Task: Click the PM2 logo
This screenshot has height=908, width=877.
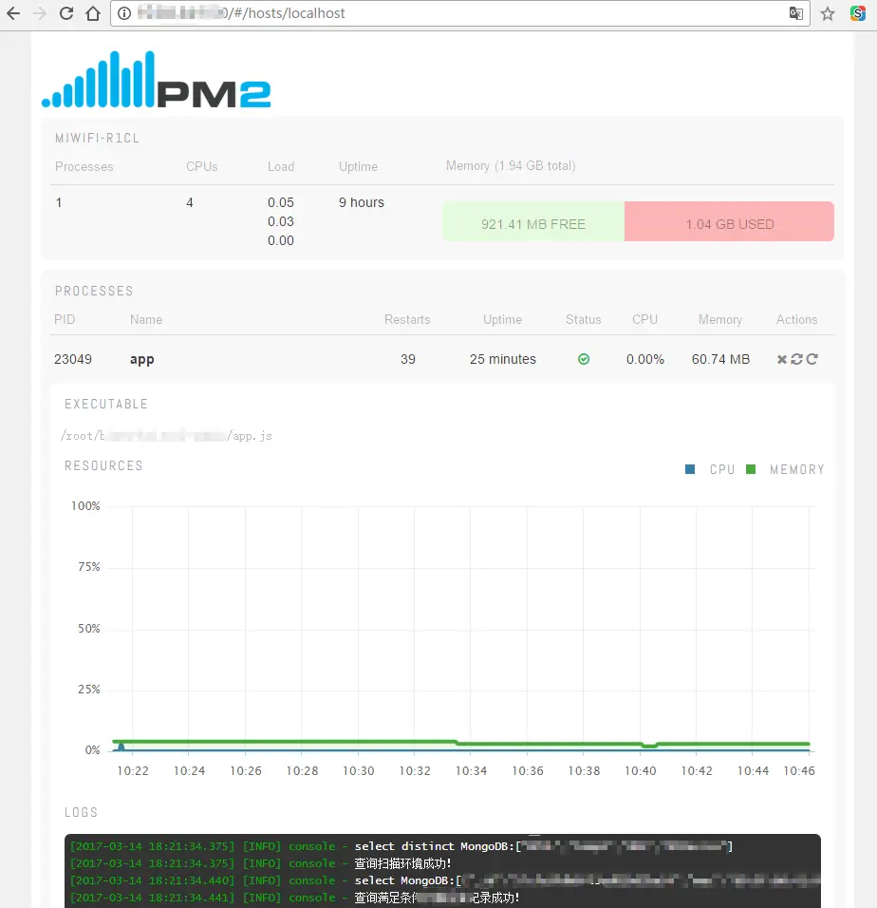Action: 157,80
